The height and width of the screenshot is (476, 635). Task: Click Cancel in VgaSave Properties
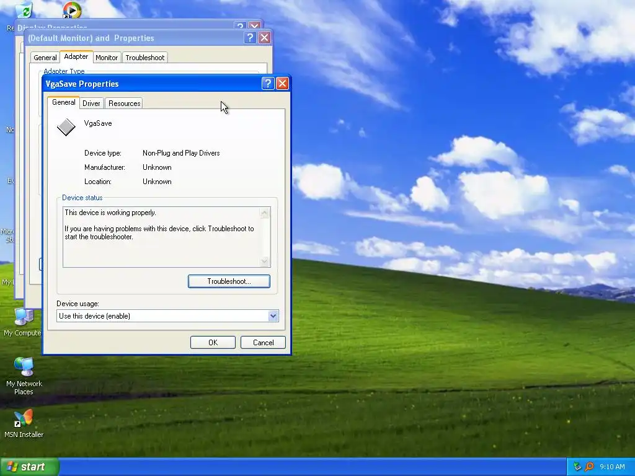point(263,342)
